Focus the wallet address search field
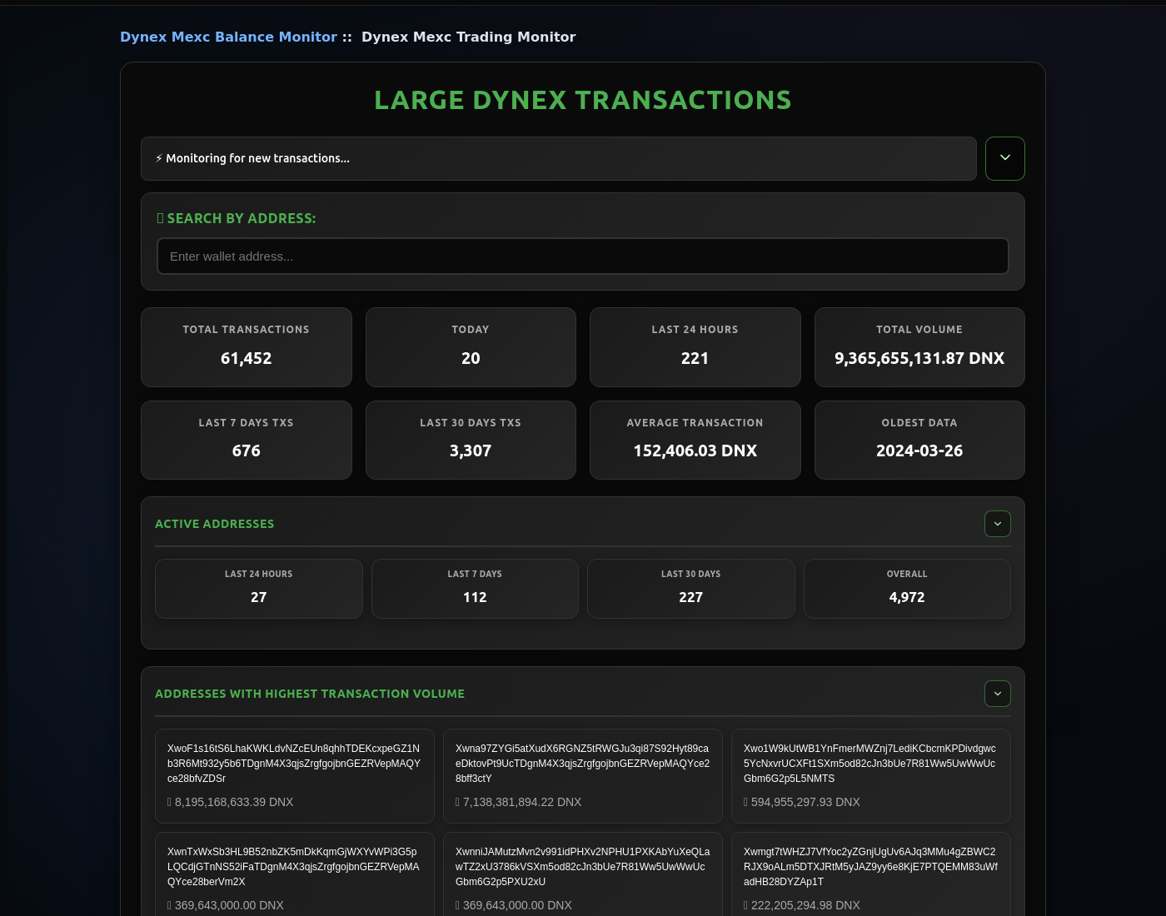The height and width of the screenshot is (916, 1166). point(583,256)
